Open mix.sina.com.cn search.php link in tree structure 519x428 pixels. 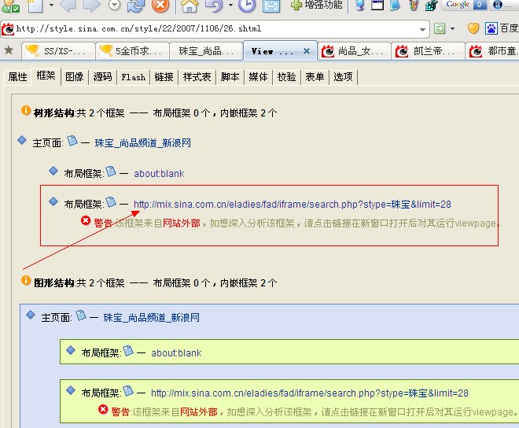tap(293, 204)
